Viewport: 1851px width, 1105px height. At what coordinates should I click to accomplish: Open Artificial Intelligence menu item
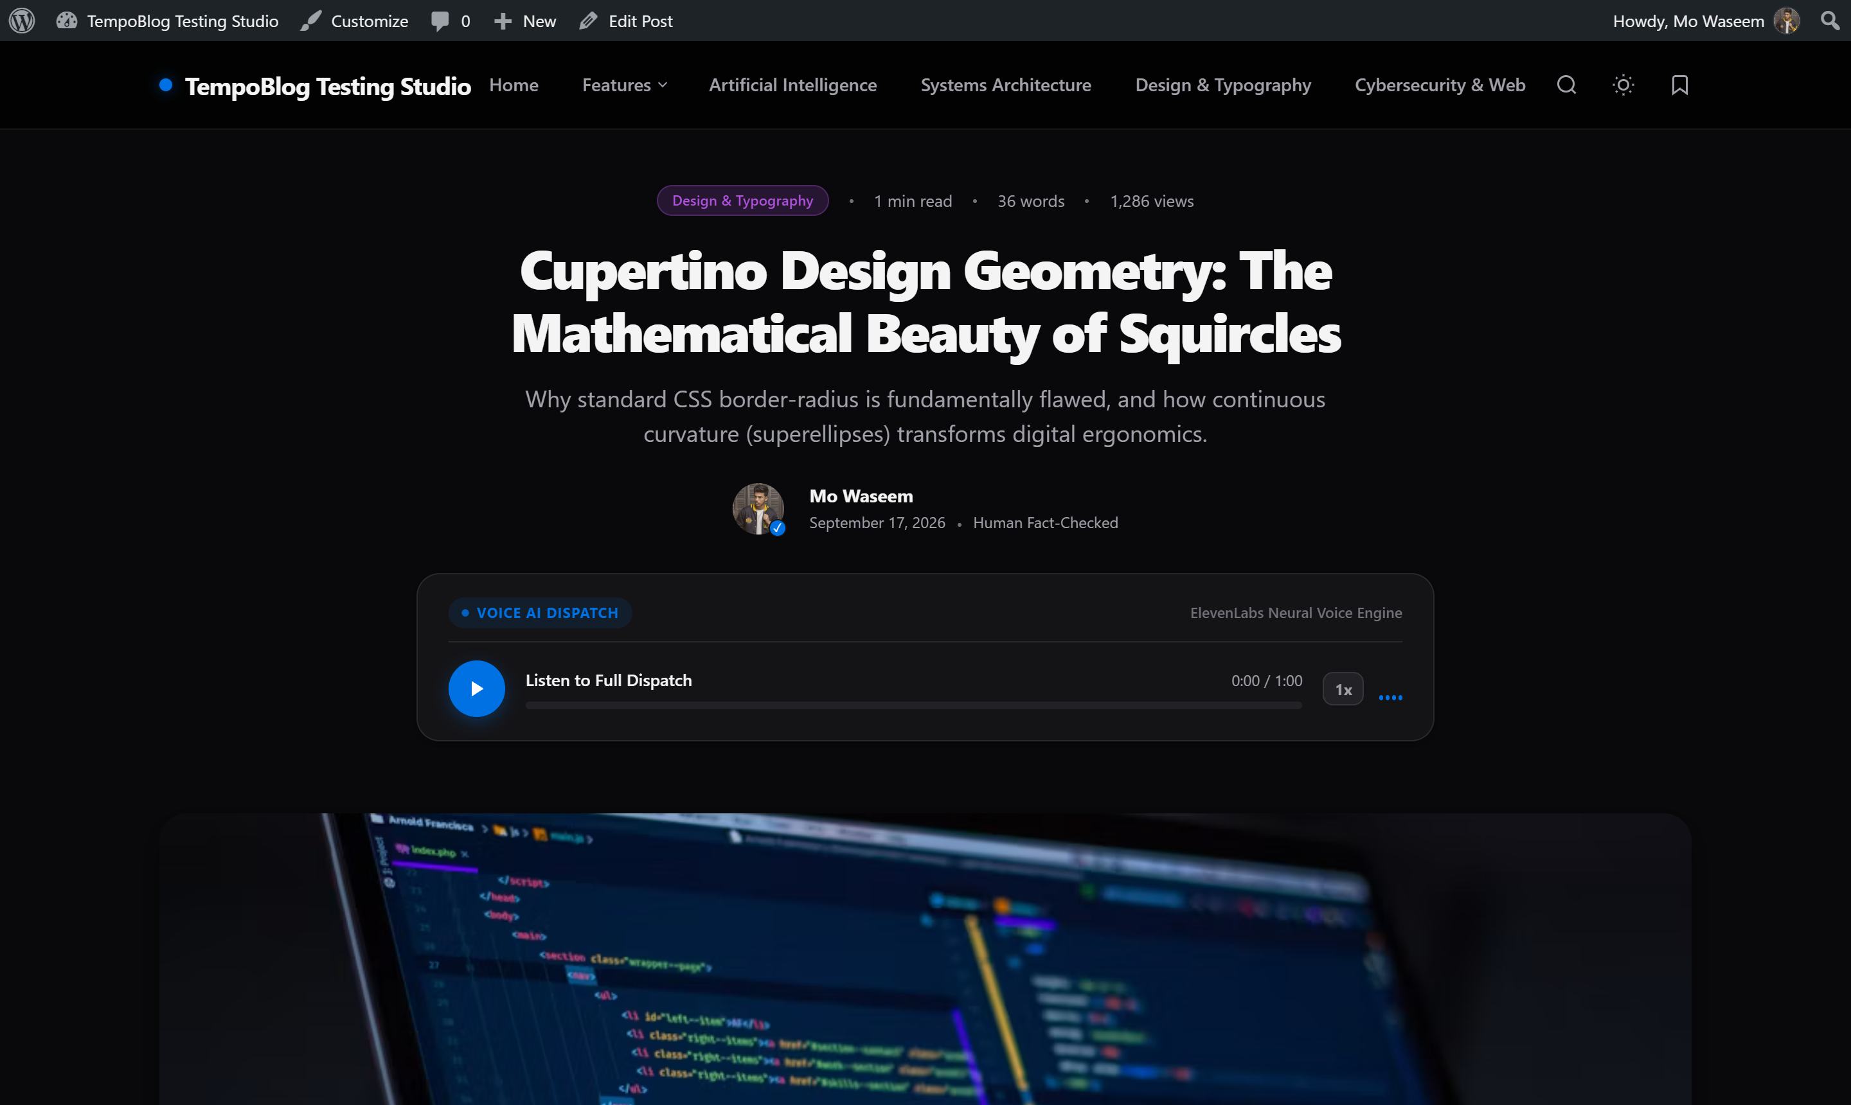point(792,85)
